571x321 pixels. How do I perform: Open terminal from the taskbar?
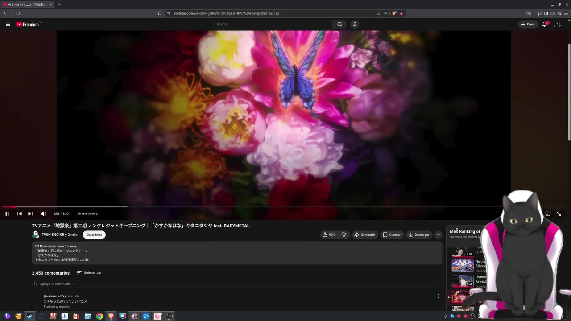click(x=41, y=316)
